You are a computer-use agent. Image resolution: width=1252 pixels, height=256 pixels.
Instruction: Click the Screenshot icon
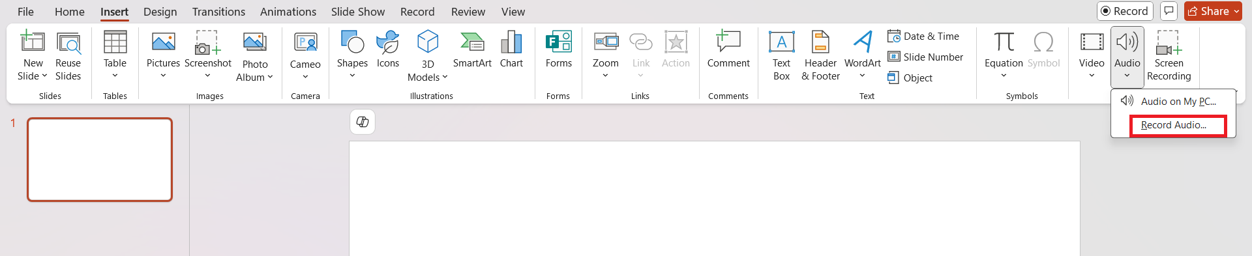(207, 42)
